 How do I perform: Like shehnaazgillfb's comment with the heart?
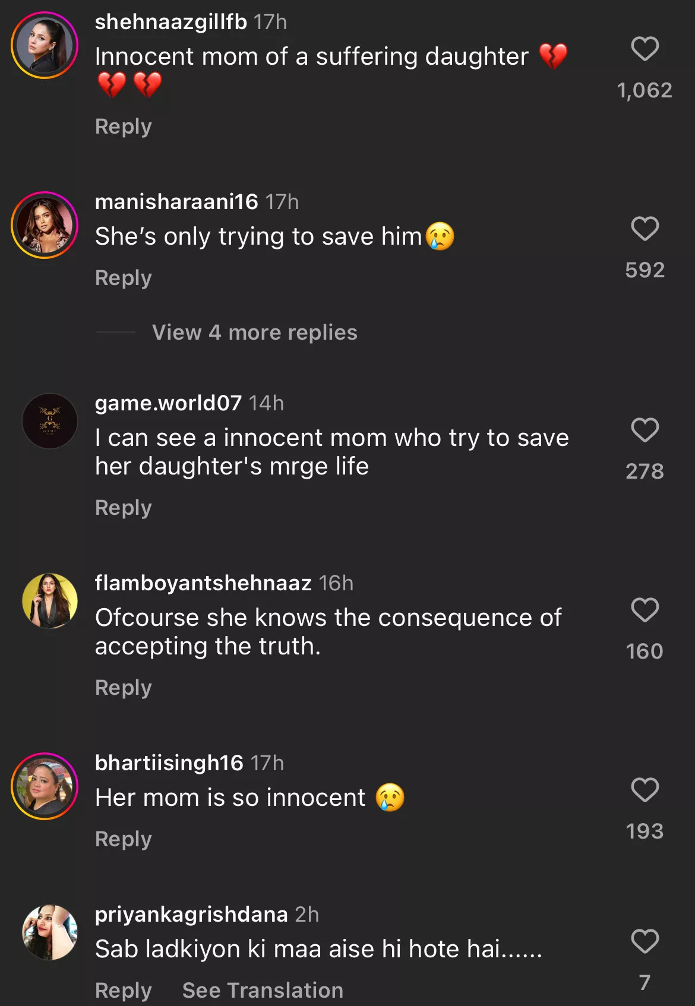[x=645, y=49]
